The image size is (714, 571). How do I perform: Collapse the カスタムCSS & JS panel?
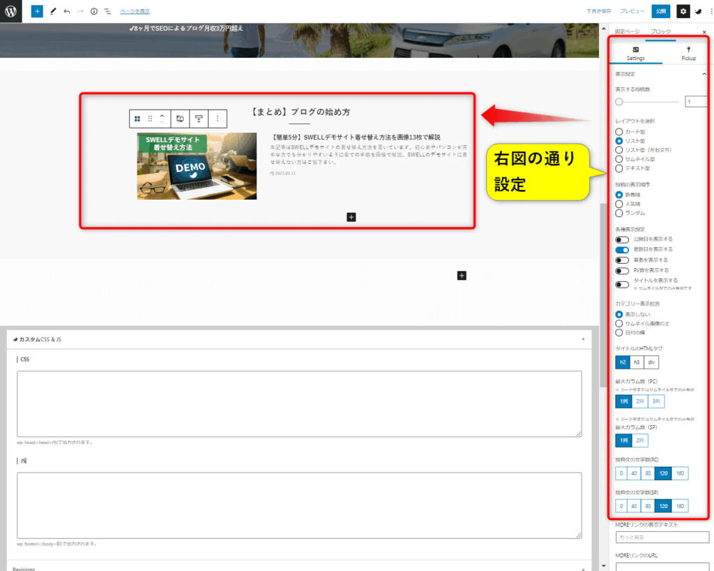coord(584,339)
